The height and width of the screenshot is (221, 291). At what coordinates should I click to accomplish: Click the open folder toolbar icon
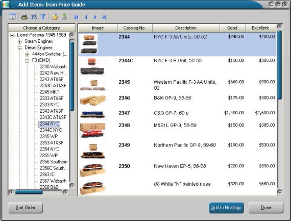[55, 17]
